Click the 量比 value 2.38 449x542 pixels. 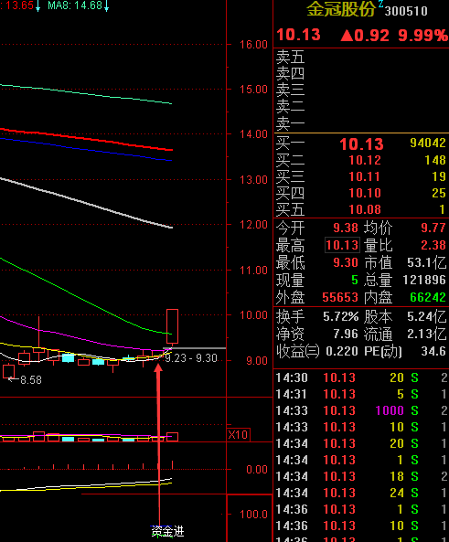[433, 245]
